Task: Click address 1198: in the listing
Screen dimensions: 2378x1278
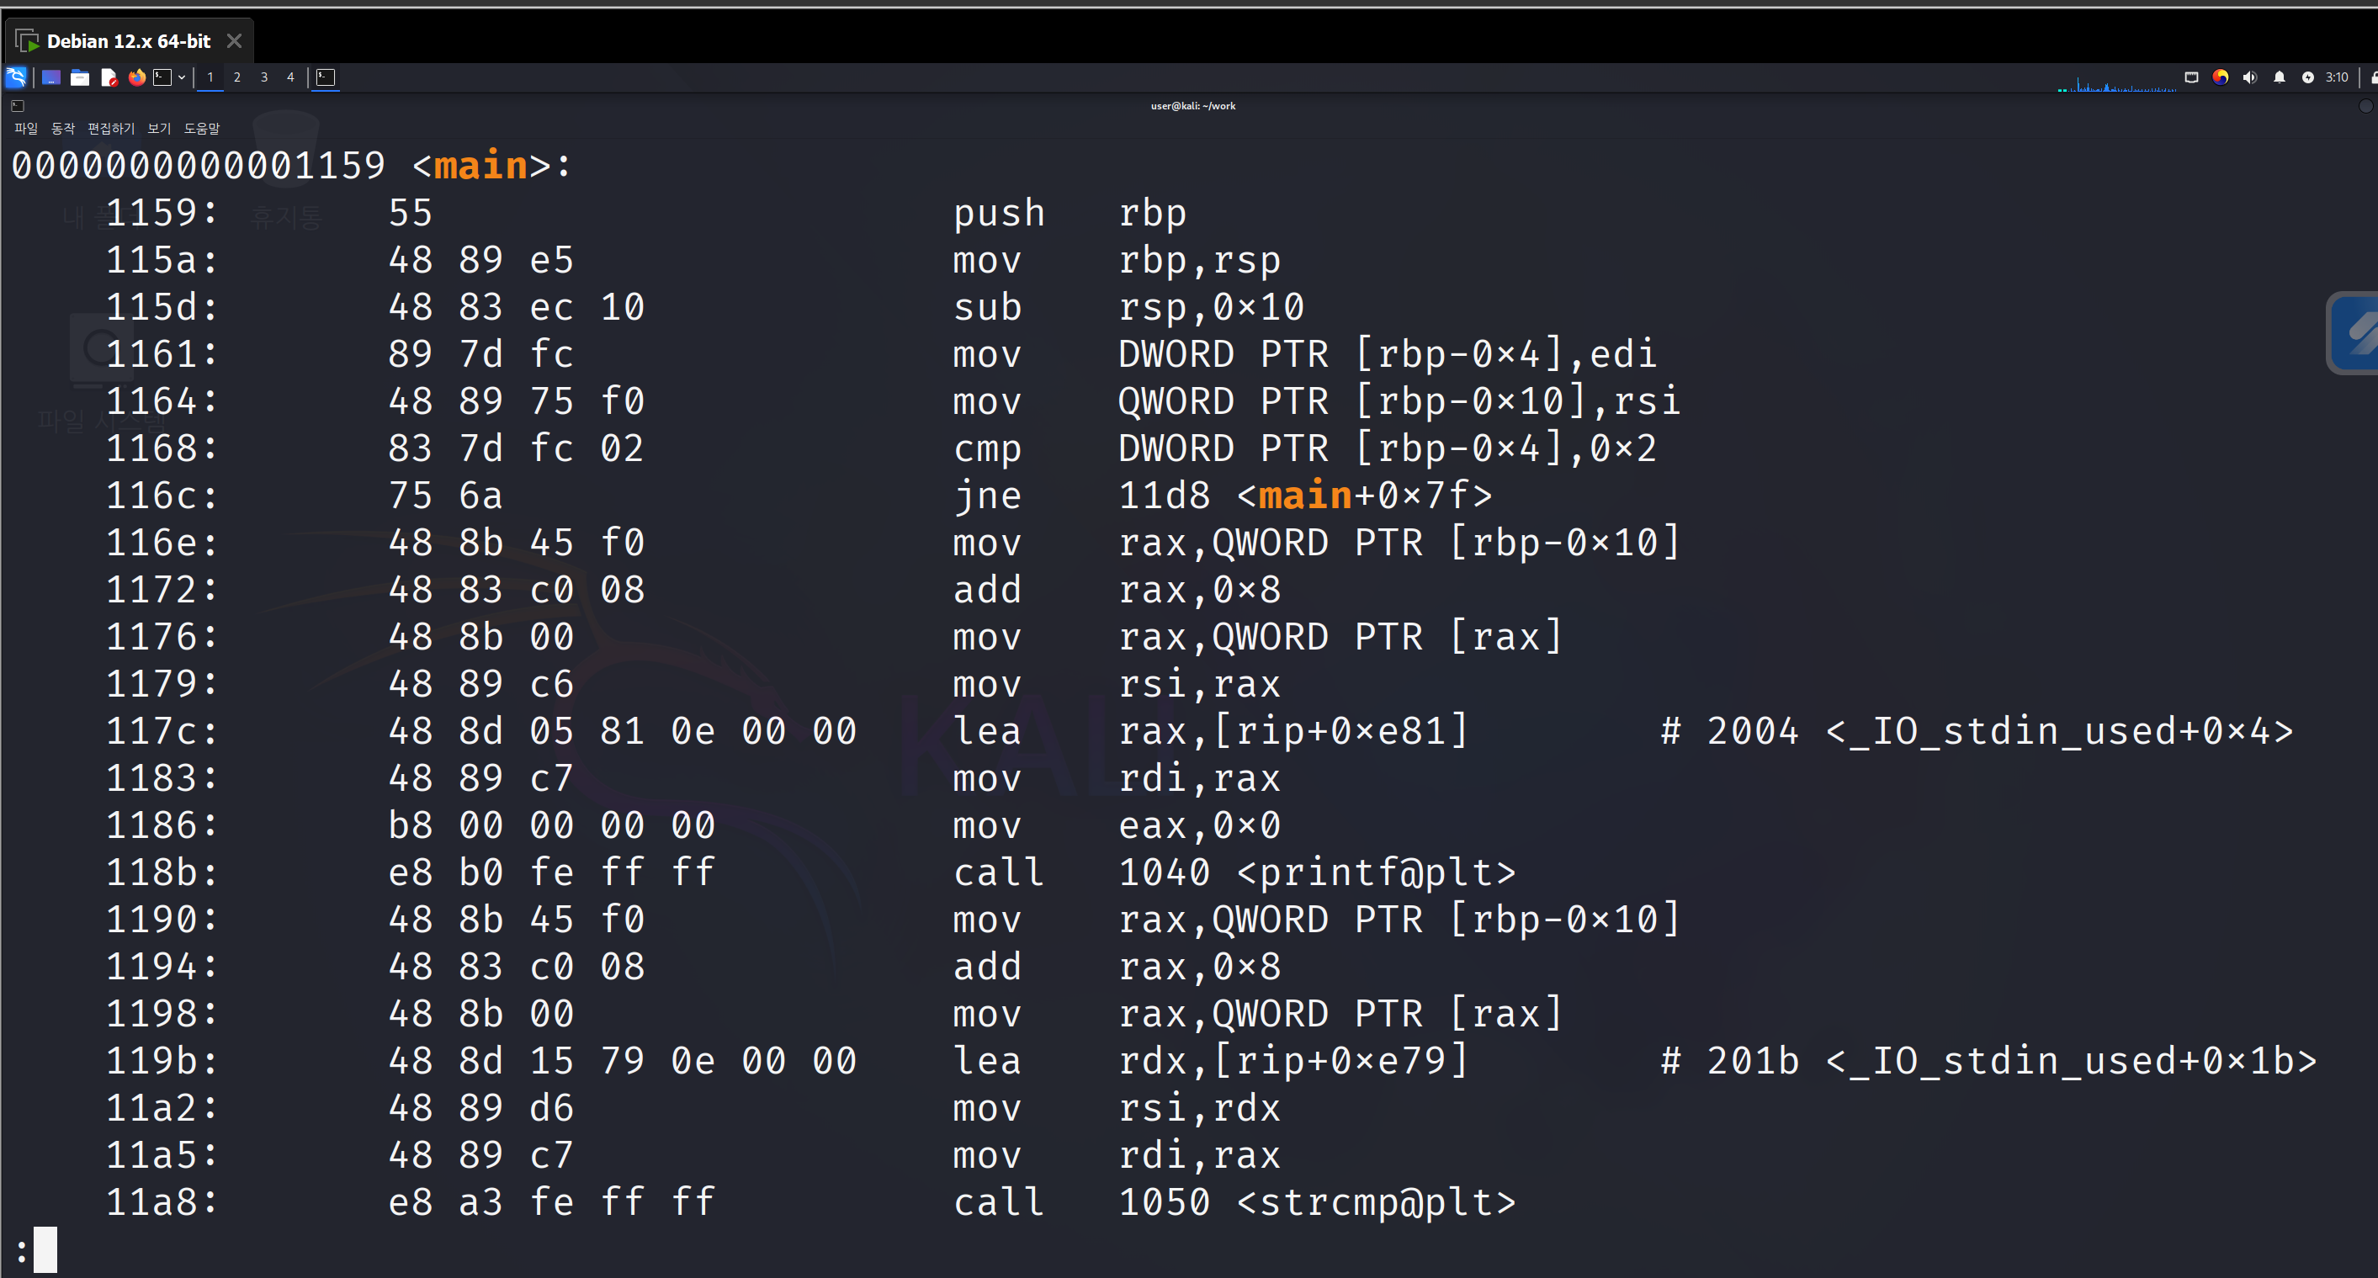Action: 162,1015
